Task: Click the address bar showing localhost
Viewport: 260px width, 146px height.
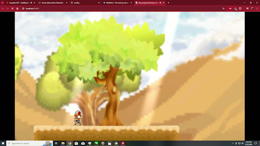Action: point(123,8)
